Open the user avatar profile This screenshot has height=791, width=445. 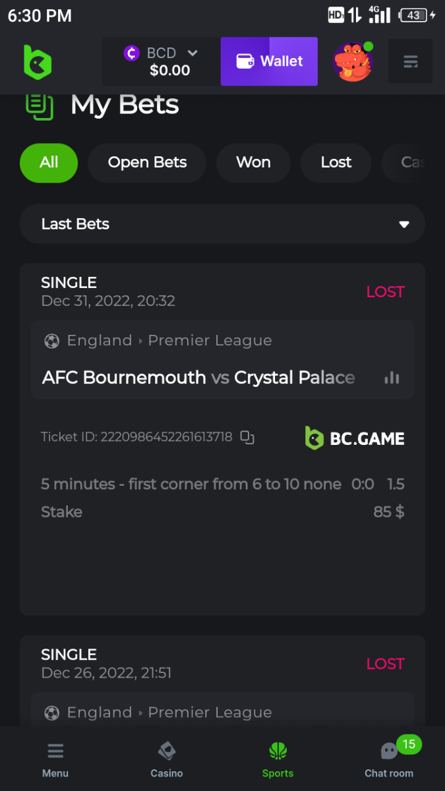(353, 62)
